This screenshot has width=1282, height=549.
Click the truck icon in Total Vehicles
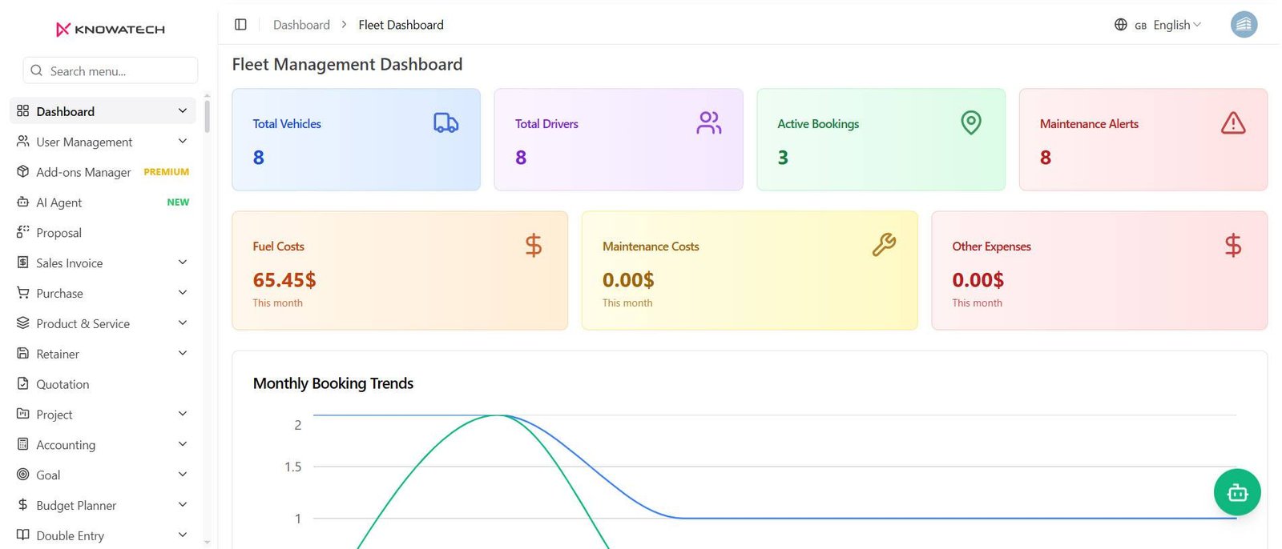coord(446,122)
